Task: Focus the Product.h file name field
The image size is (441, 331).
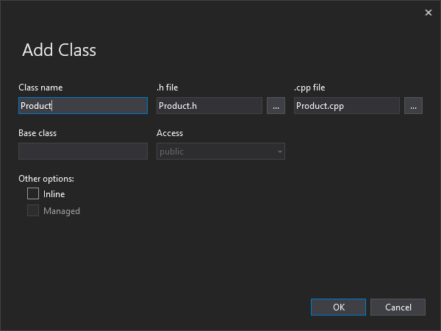Action: point(209,105)
